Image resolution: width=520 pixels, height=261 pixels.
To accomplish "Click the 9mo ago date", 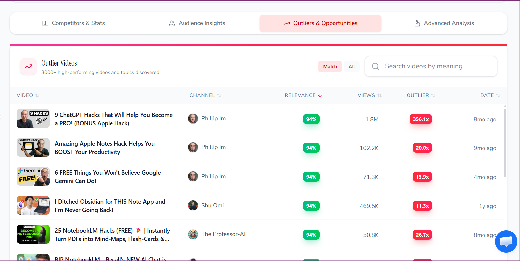I will (x=485, y=148).
